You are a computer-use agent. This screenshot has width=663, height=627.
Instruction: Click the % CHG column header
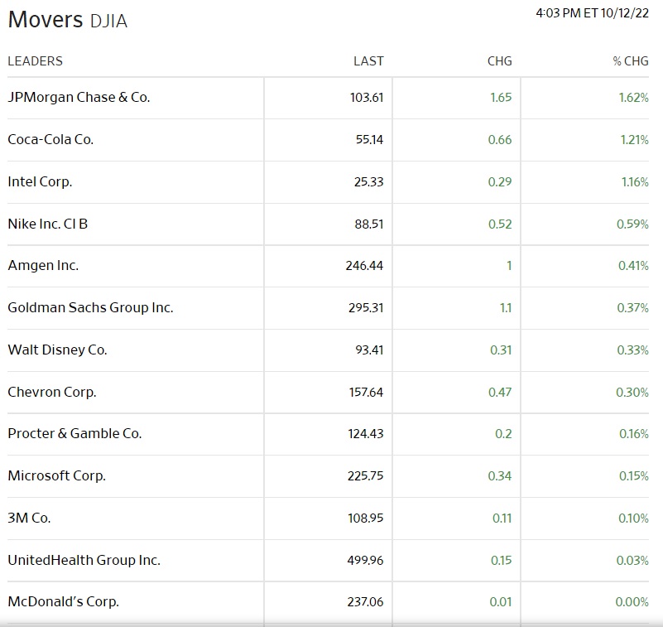tap(631, 61)
